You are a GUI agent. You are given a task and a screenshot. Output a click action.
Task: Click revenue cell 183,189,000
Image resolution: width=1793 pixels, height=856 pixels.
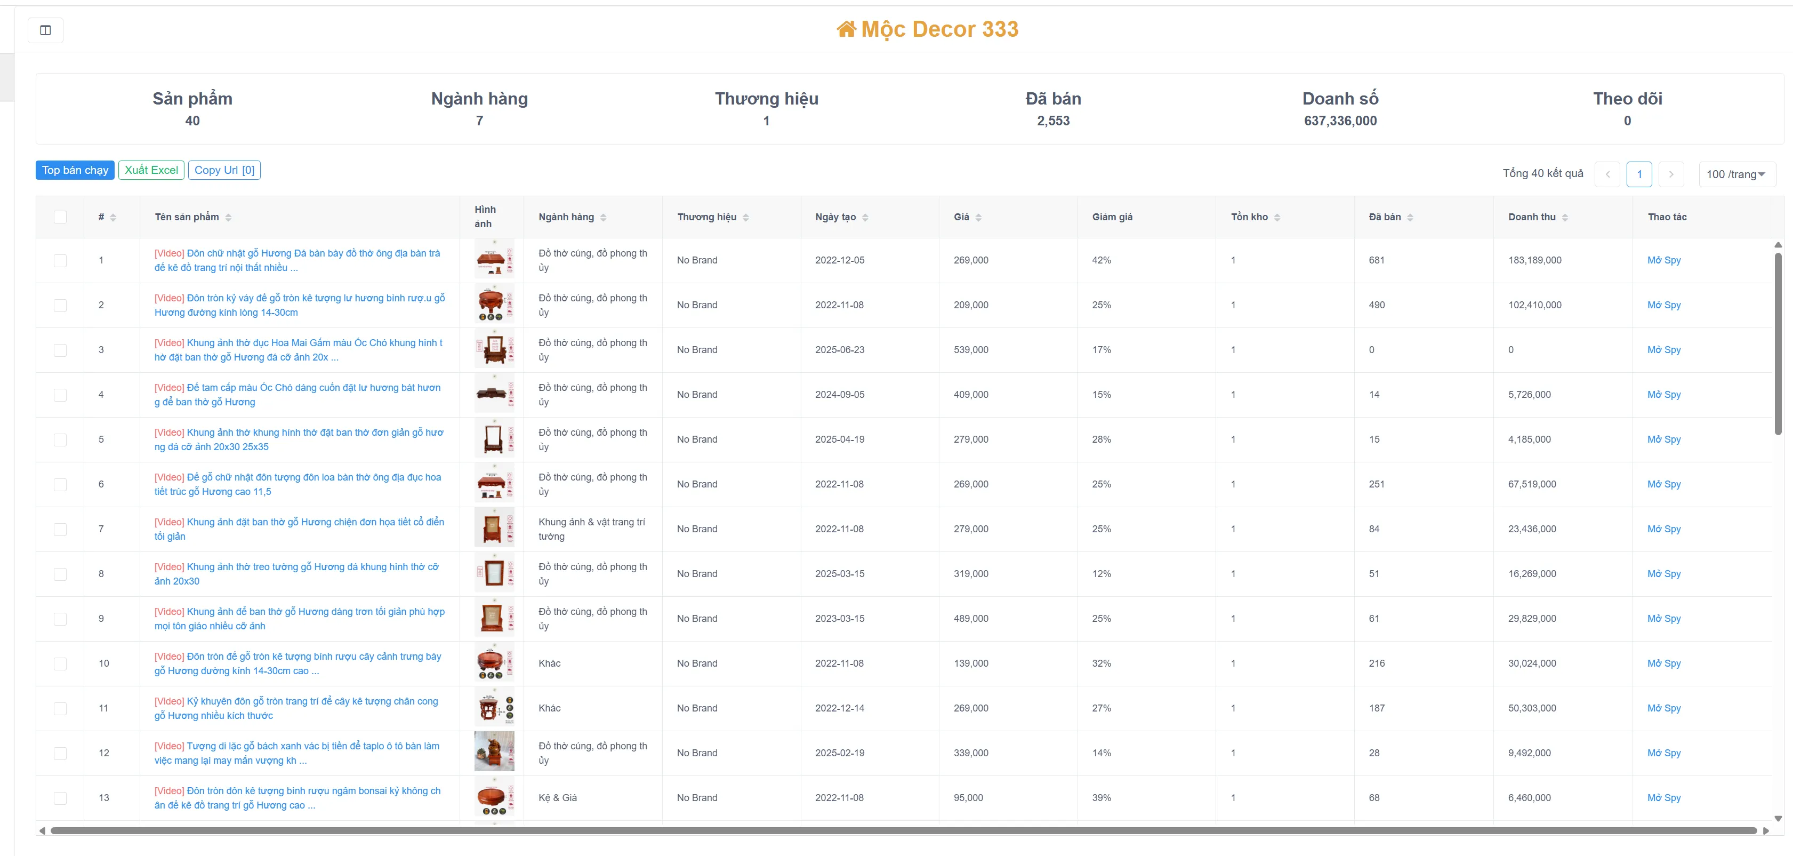(x=1535, y=260)
